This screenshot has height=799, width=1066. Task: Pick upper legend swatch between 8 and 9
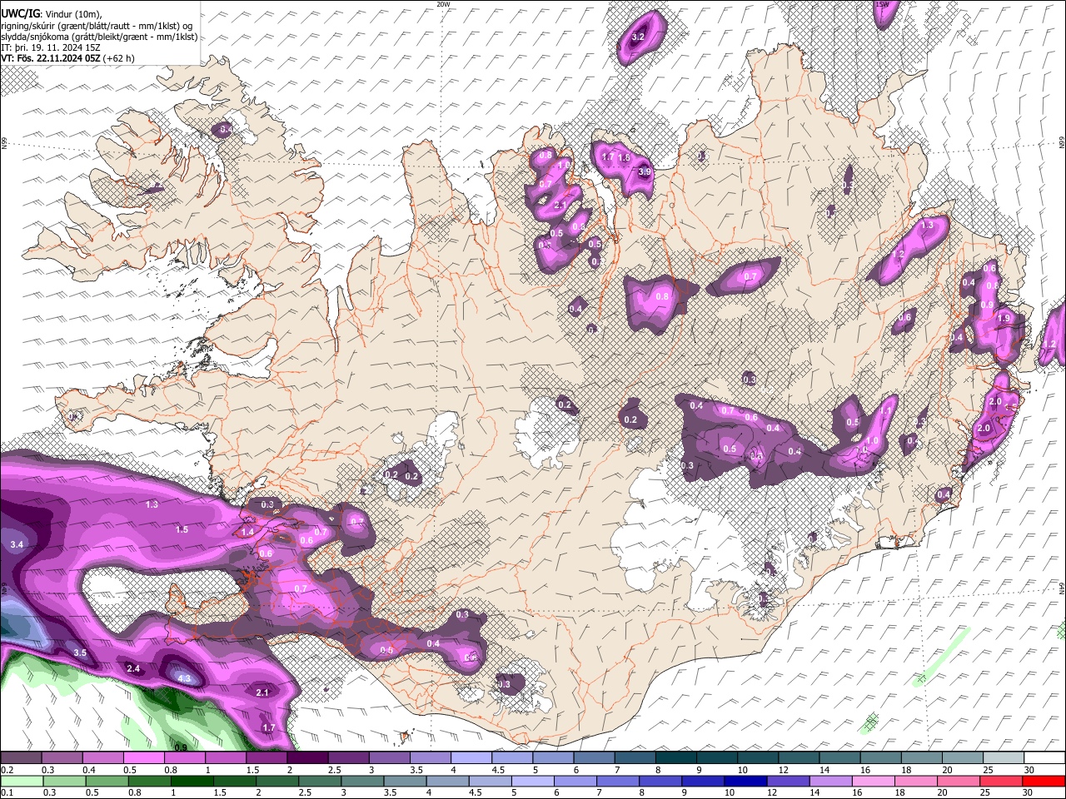(x=675, y=758)
